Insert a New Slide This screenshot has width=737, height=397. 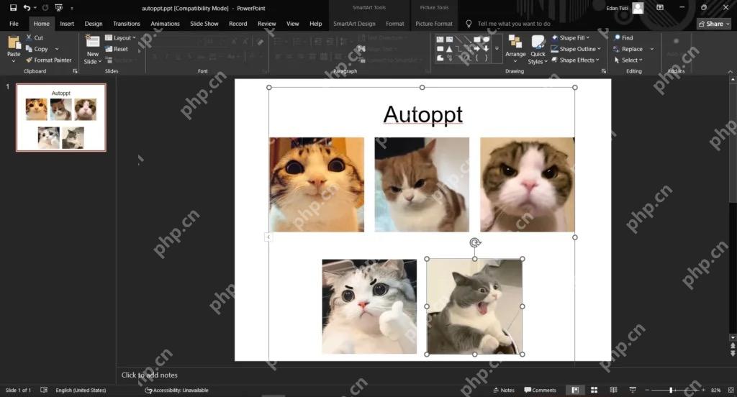(92, 49)
